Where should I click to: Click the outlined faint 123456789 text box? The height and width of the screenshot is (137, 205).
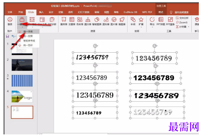point(157,112)
